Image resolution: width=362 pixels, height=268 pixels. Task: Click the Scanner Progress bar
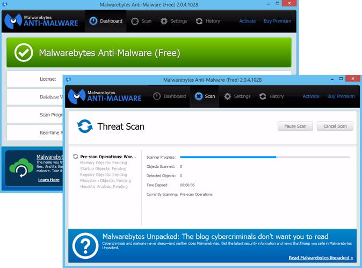point(265,157)
